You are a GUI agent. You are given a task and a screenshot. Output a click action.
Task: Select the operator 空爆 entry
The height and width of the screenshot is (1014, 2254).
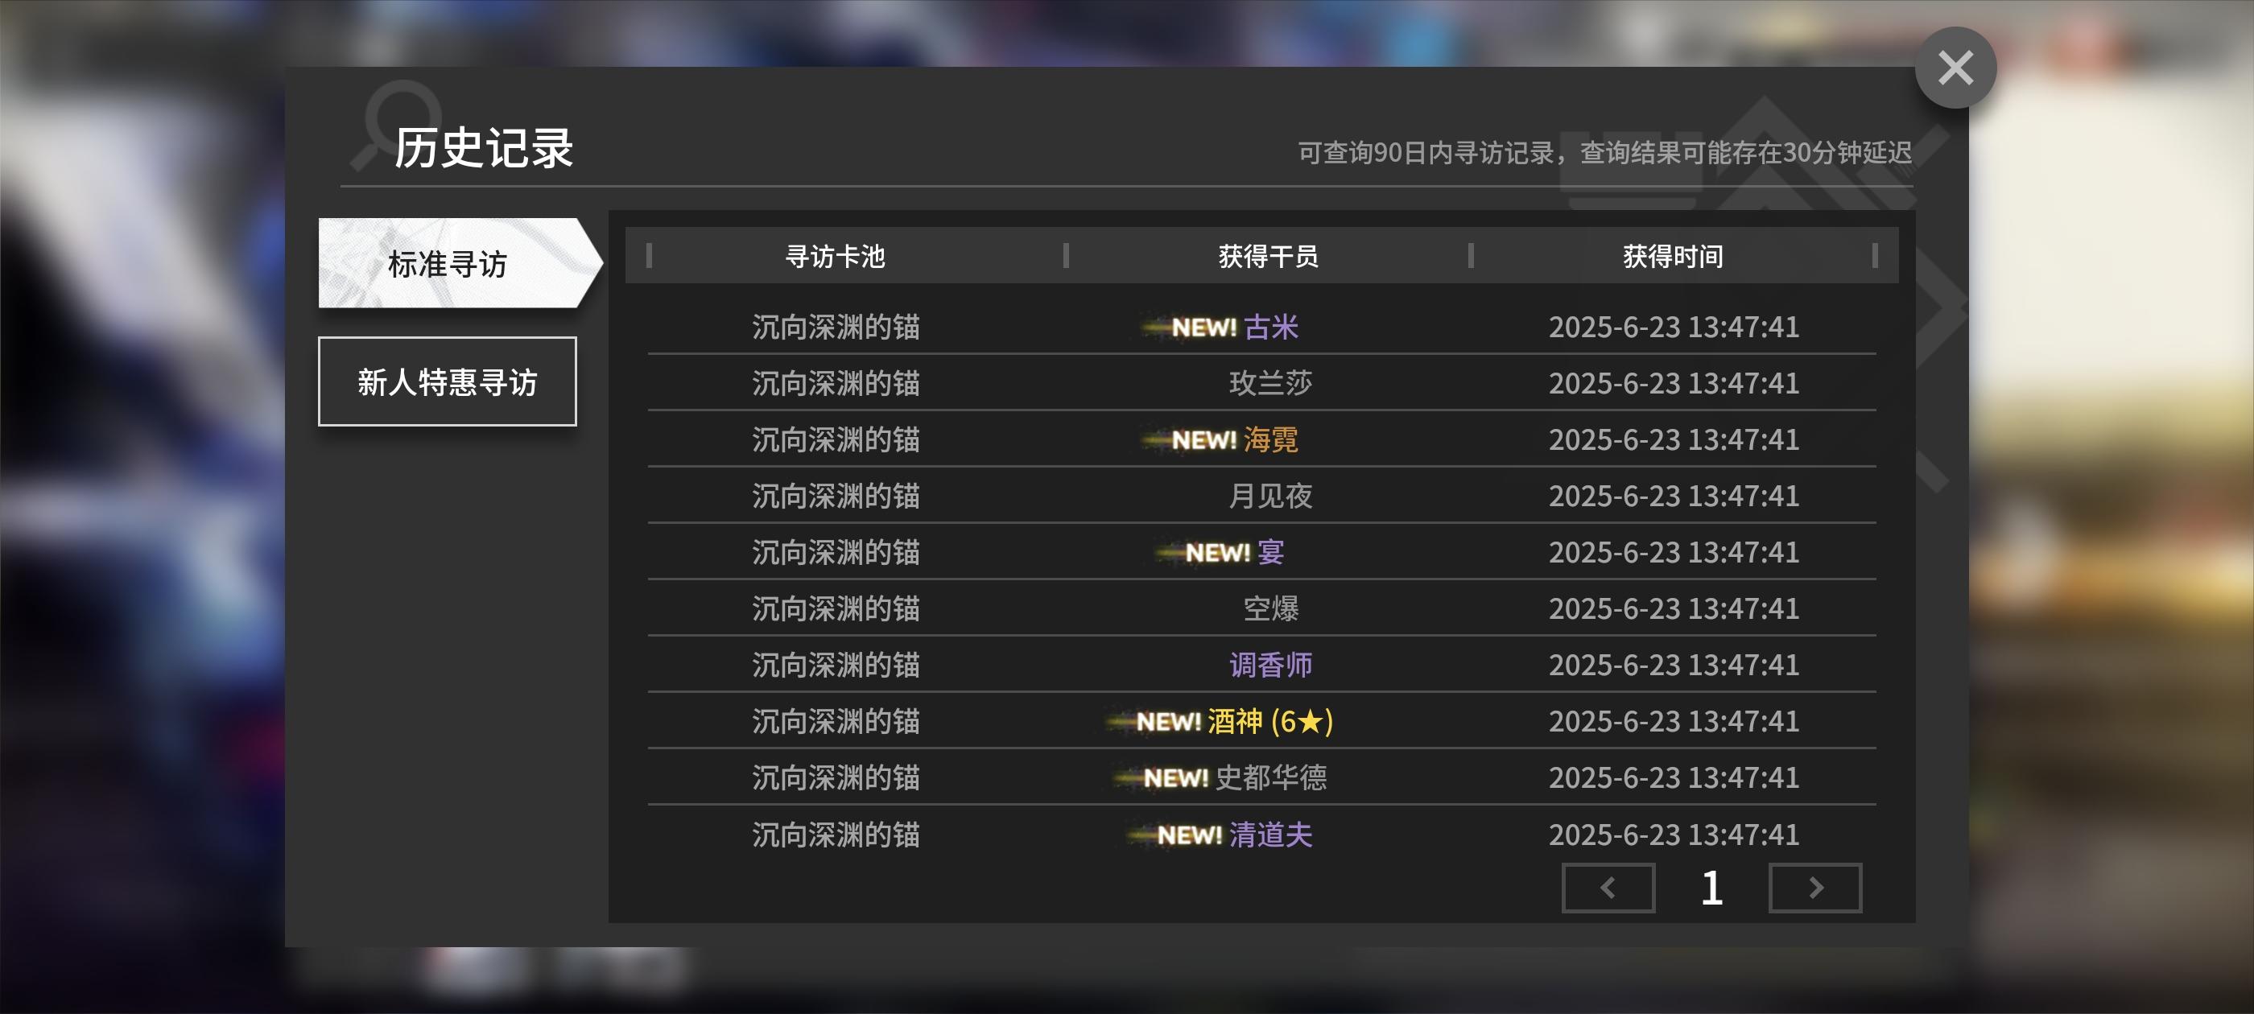click(x=1270, y=608)
